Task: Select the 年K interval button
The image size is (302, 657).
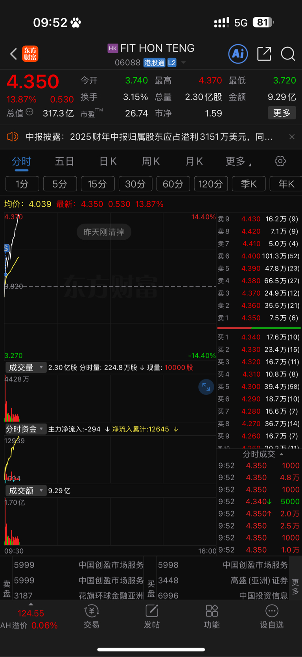Action: pos(286,184)
